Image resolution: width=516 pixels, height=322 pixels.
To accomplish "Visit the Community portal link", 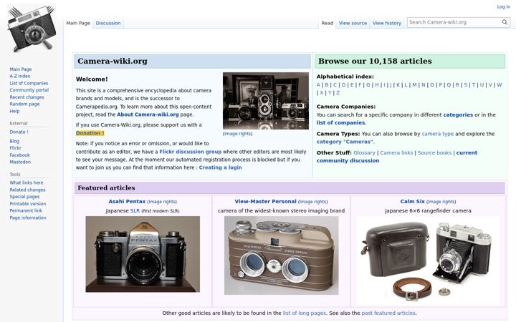I will click(x=29, y=90).
